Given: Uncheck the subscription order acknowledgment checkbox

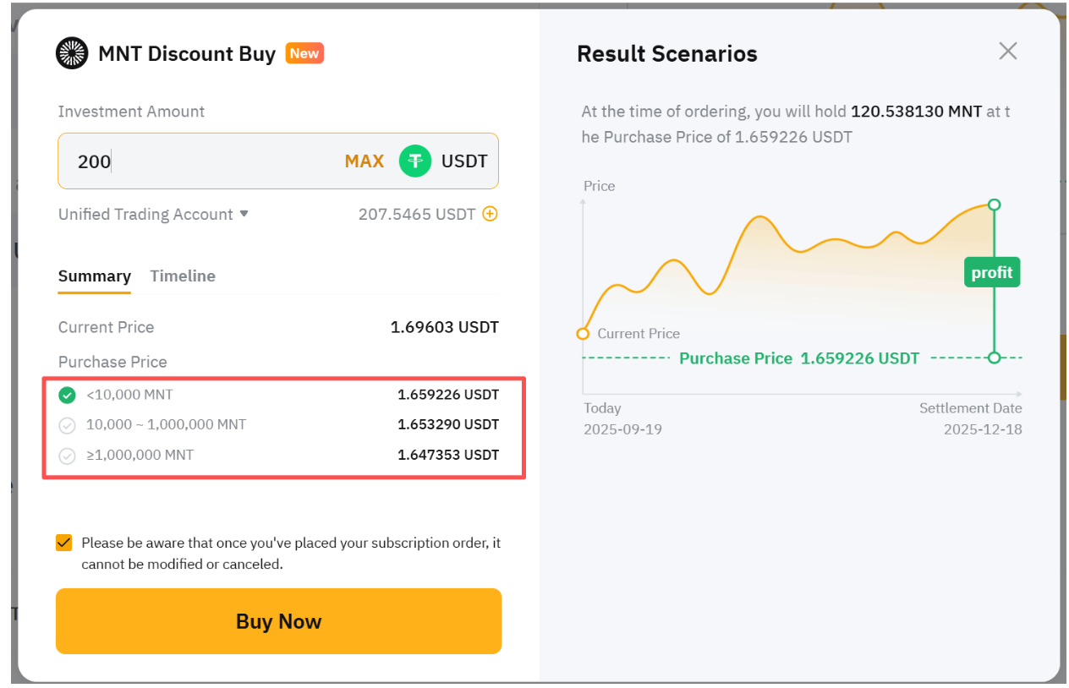Looking at the screenshot, I should pyautogui.click(x=64, y=543).
